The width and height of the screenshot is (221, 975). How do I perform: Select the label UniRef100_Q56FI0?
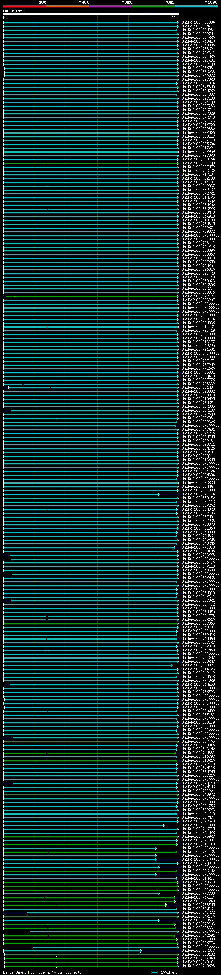(198, 563)
